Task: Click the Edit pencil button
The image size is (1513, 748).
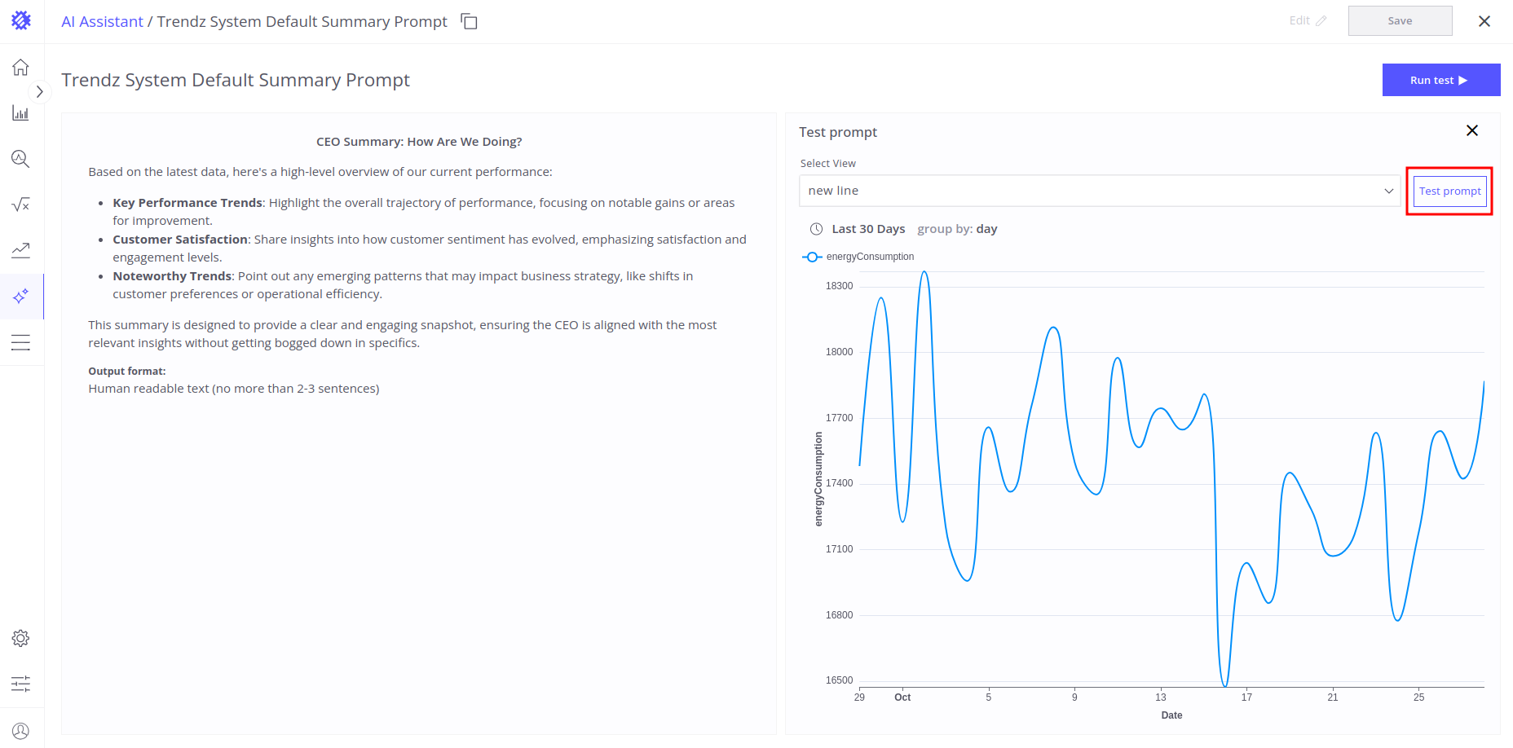Action: [x=1308, y=21]
